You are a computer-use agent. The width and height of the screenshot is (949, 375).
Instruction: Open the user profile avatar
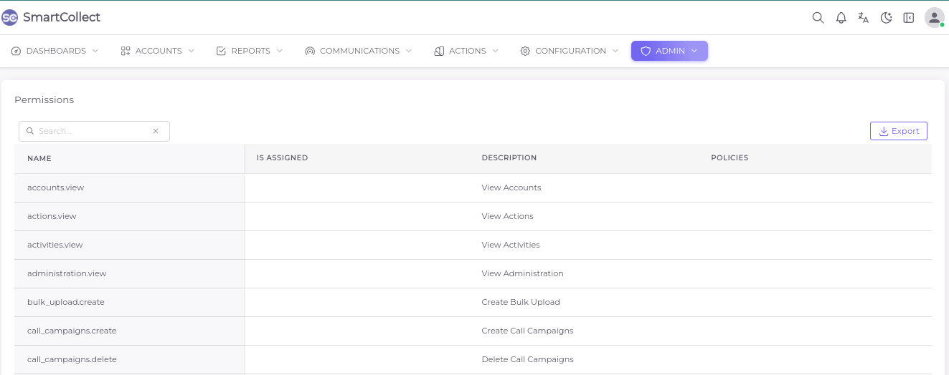pyautogui.click(x=934, y=18)
